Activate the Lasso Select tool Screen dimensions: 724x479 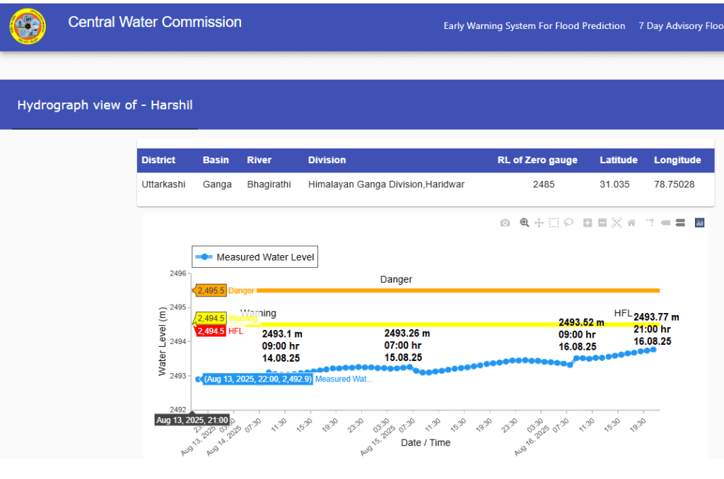point(568,223)
